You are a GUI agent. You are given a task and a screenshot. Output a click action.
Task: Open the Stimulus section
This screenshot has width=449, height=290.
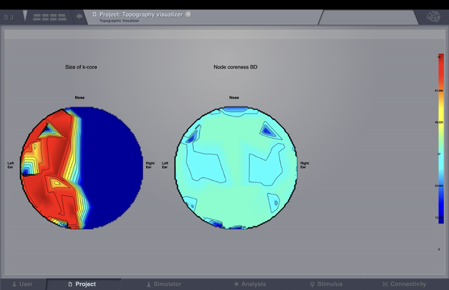tap(326, 284)
